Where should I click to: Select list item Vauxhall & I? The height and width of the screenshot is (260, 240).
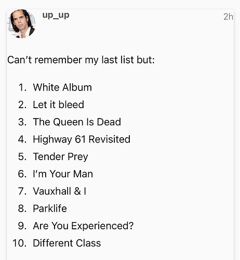[60, 191]
